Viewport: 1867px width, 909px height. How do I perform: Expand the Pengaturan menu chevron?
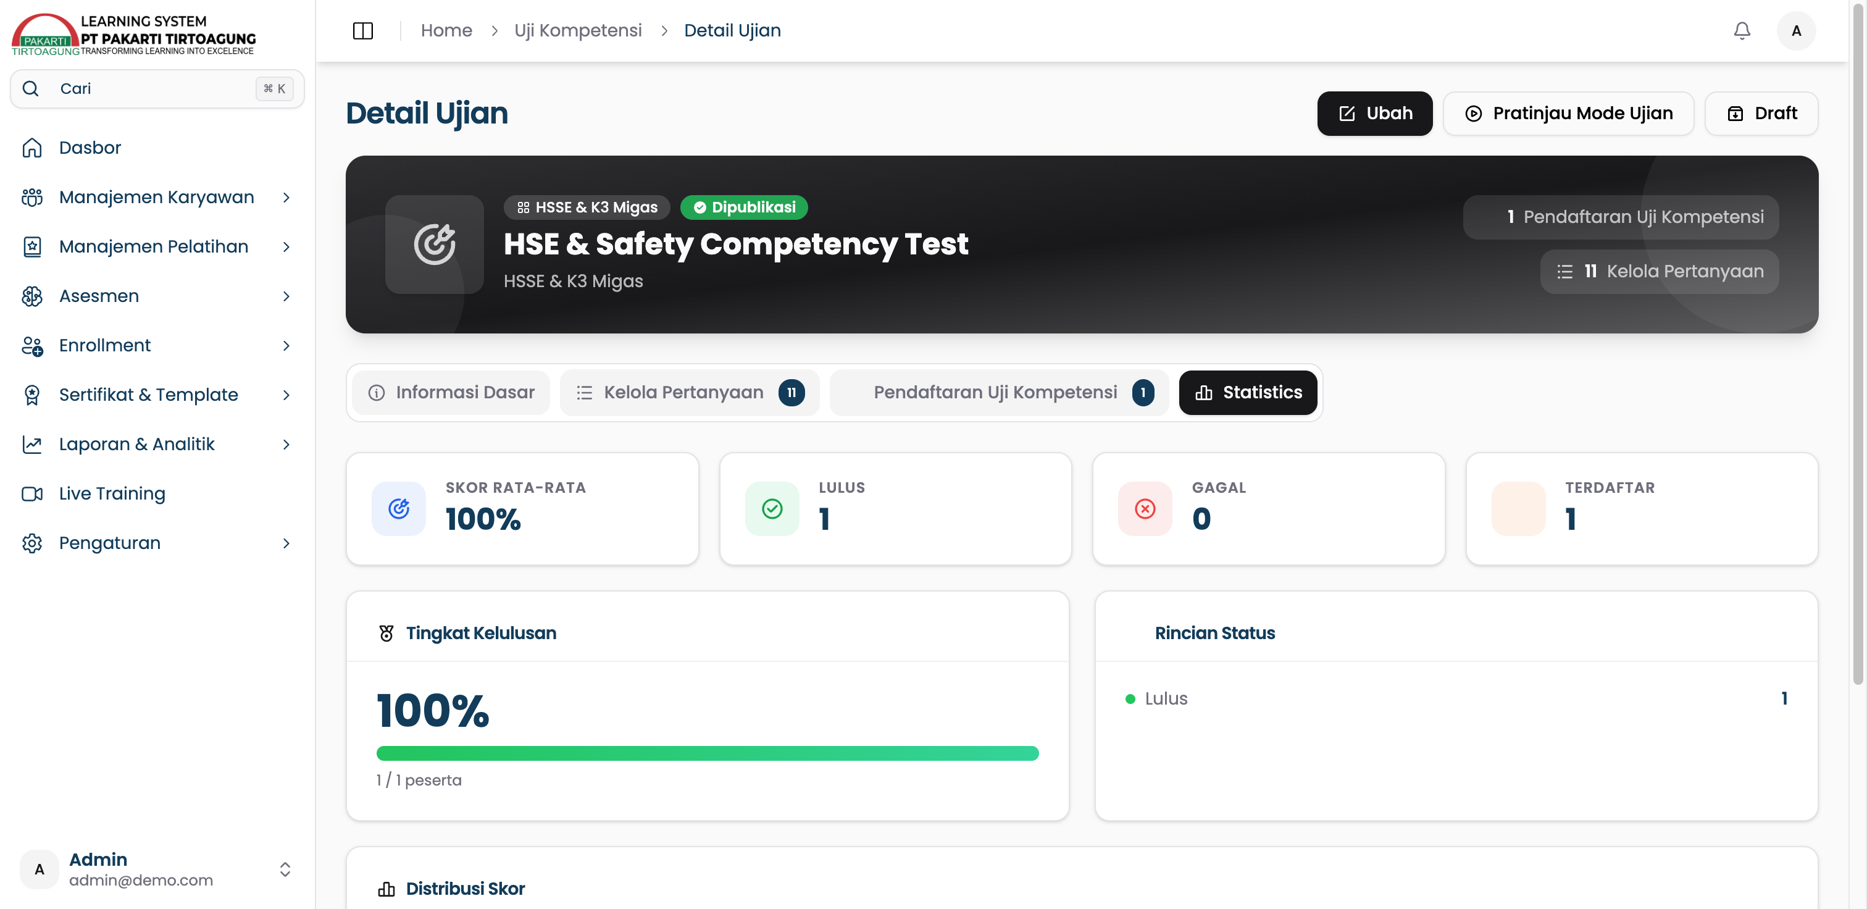click(286, 543)
